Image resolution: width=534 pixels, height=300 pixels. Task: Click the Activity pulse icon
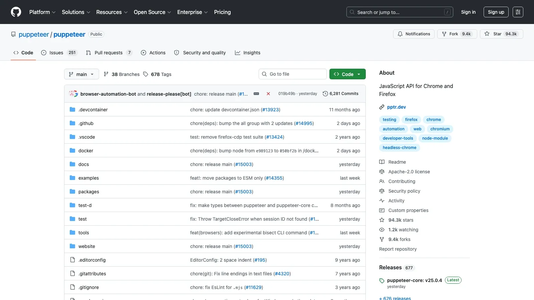pos(382,201)
